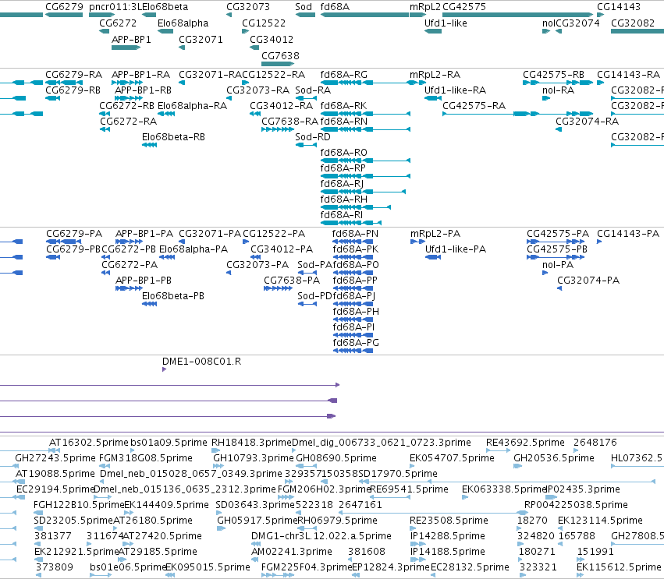664x579 pixels.
Task: Click transcript mRpL2-RA
Action: (435, 75)
